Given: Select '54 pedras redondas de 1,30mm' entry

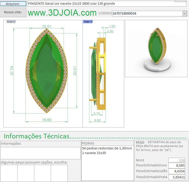Looking at the screenshot, I should click(x=107, y=148).
